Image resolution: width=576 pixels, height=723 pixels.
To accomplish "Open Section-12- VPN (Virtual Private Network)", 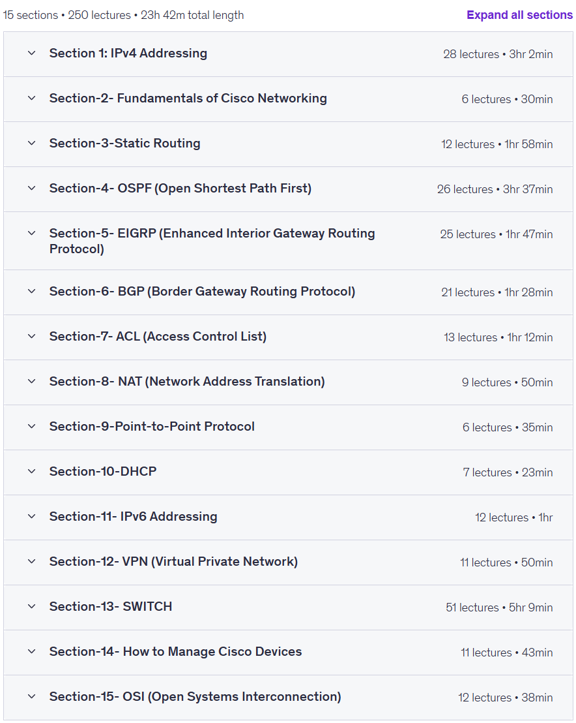I will [x=173, y=562].
